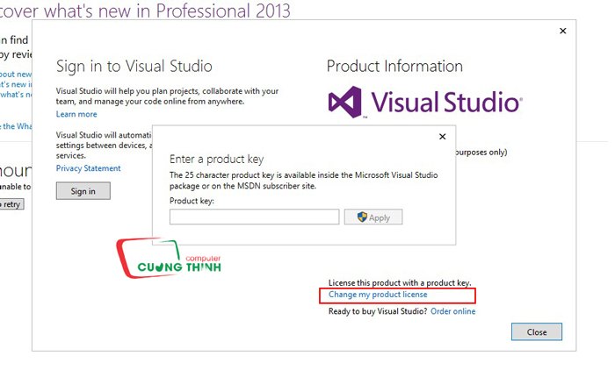The width and height of the screenshot is (615, 370).
Task: Click the 'Enter a product key' heading
Action: click(216, 160)
